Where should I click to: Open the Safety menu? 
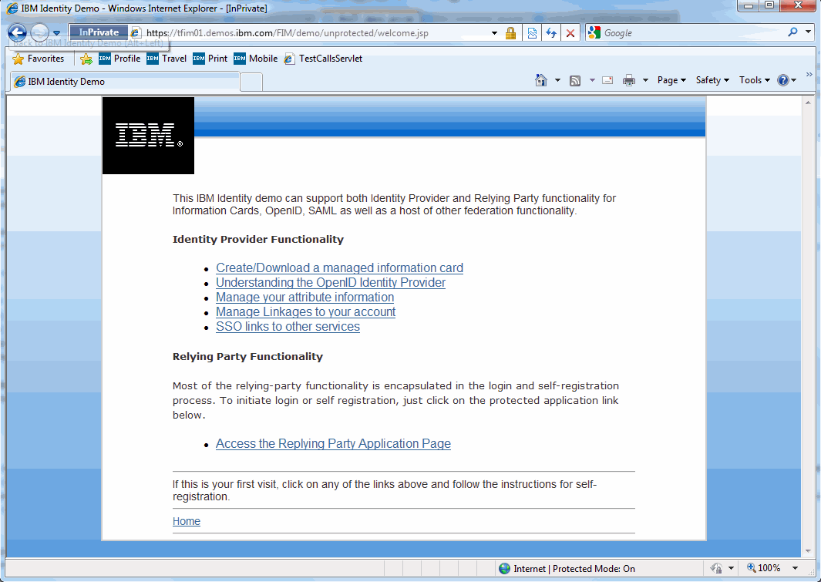pyautogui.click(x=712, y=80)
